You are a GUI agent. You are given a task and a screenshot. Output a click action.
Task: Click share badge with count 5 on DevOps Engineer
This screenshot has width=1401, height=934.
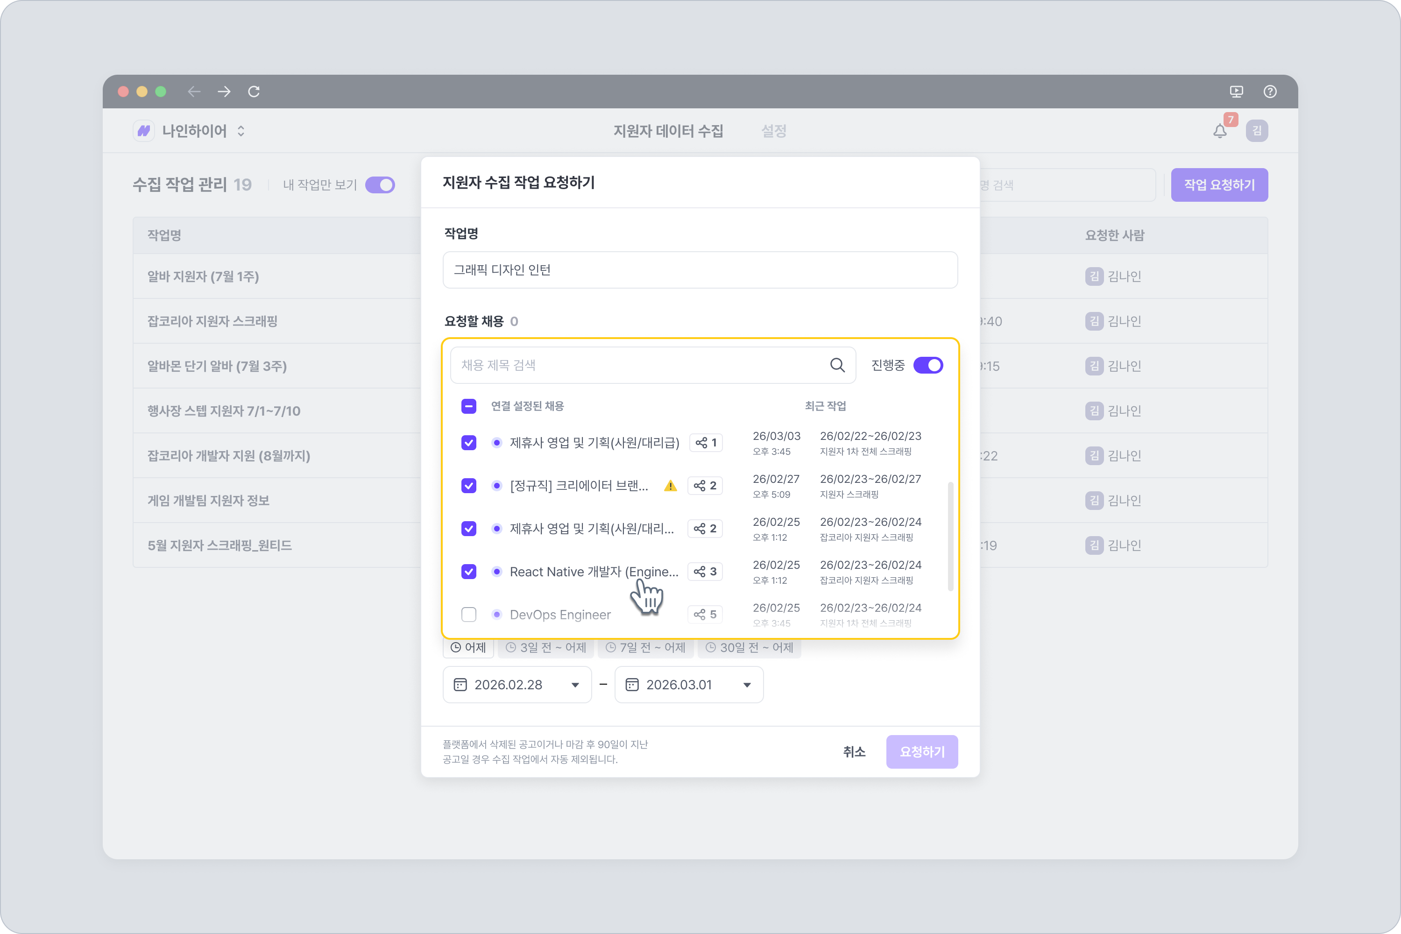tap(705, 615)
